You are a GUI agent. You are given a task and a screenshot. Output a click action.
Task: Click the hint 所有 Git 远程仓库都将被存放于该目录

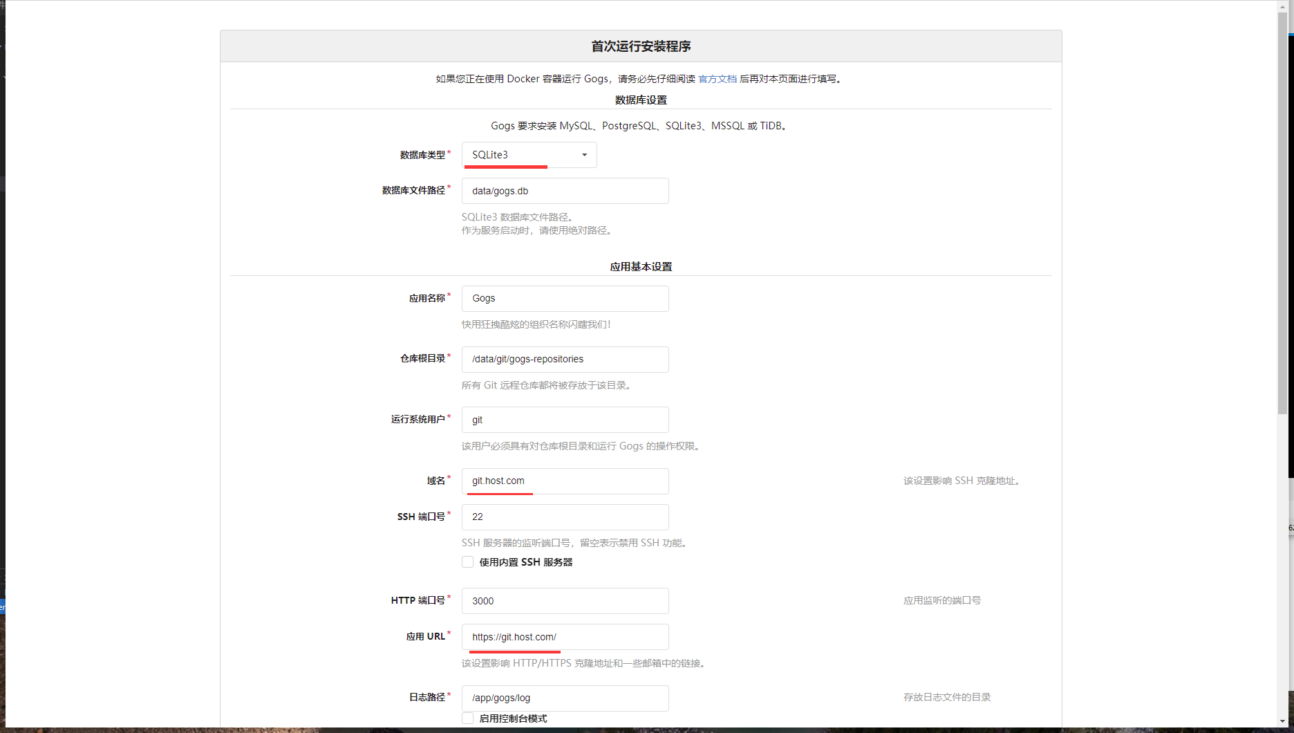tap(547, 385)
